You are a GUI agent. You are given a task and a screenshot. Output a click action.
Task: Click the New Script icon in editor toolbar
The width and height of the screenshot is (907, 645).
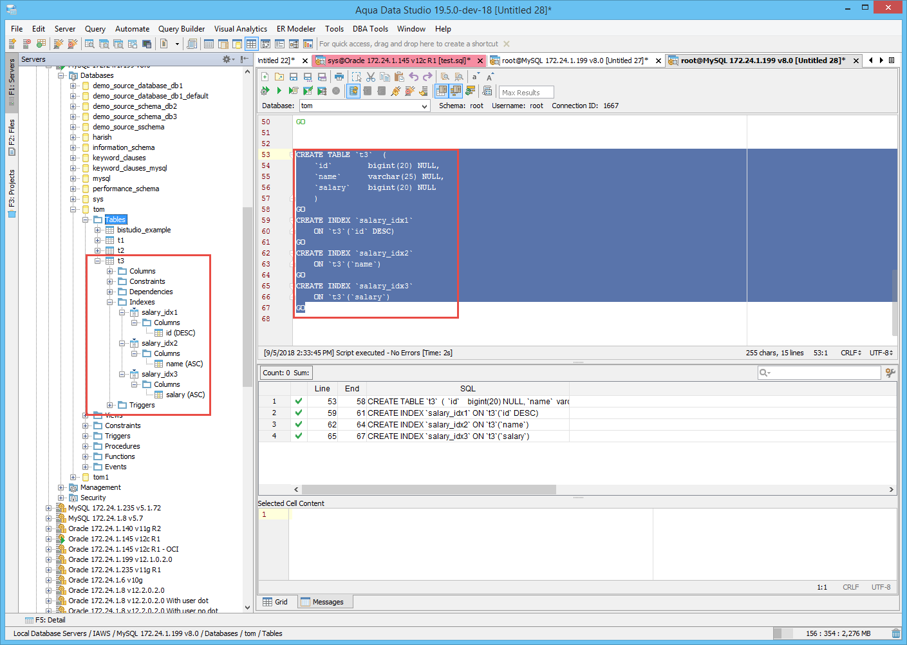(x=265, y=77)
